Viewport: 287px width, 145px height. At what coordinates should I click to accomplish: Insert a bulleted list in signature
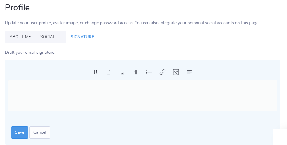[149, 72]
